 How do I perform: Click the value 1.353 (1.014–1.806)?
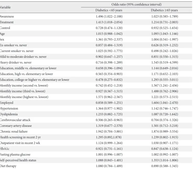click(x=165, y=160)
